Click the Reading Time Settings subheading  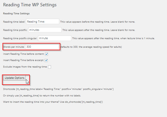pos(16,14)
